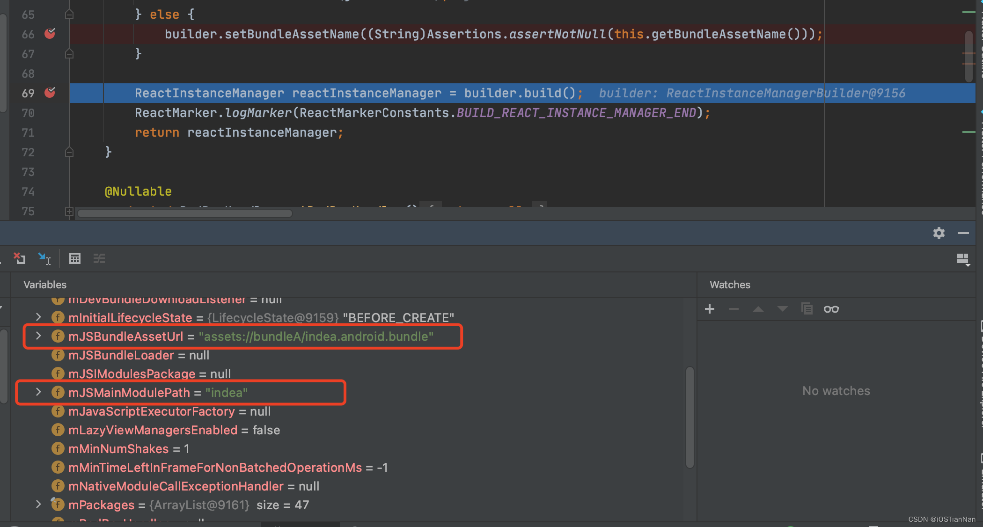
Task: Expand mJSBundleAssetUrl variable node
Action: (x=39, y=336)
